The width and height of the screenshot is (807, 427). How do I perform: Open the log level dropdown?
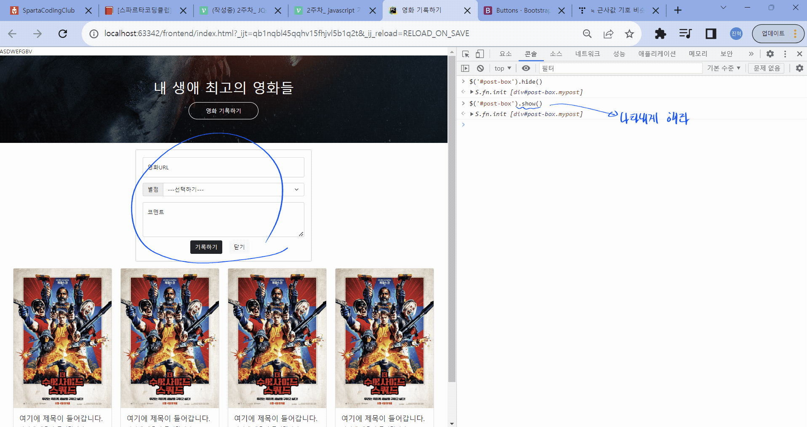(723, 68)
